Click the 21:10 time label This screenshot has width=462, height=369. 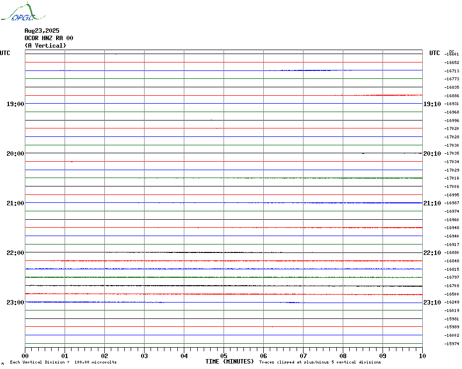pos(432,203)
